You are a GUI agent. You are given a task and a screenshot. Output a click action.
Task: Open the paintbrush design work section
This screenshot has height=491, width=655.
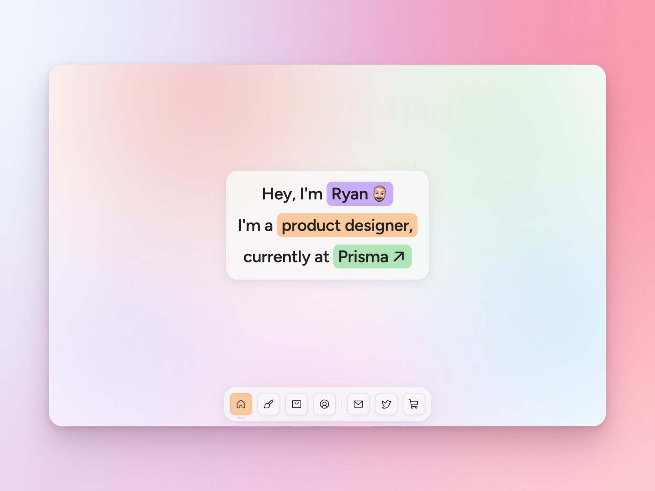269,404
